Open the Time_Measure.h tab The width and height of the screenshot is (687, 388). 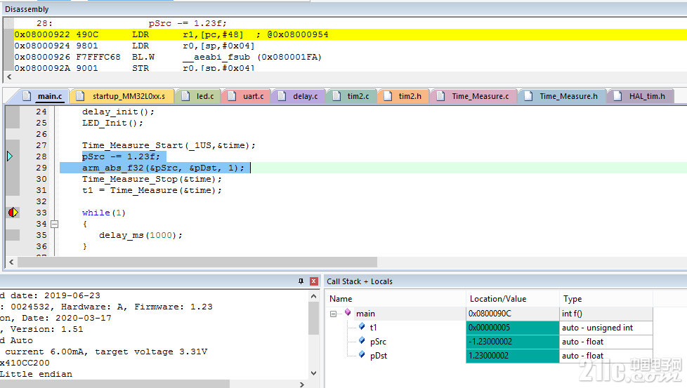(x=562, y=96)
